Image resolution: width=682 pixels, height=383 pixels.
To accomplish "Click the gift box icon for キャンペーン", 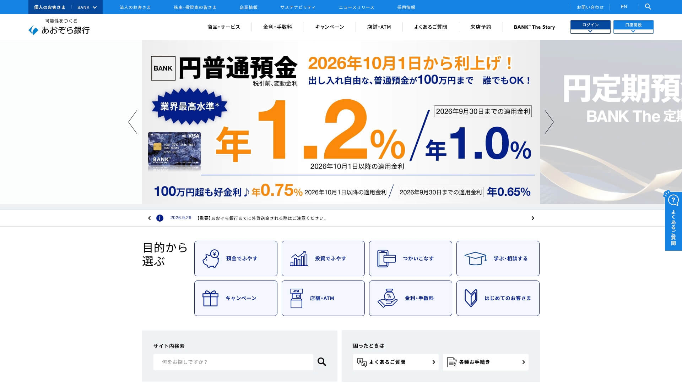I will coord(210,298).
